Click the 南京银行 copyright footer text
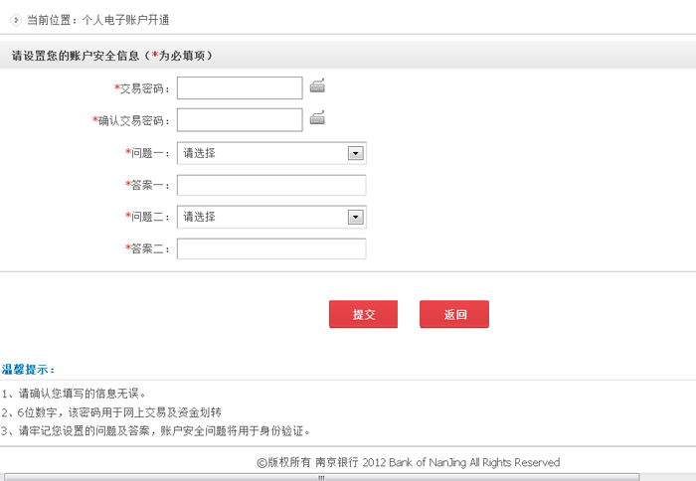Screen dimensions: 696x481 click(x=408, y=462)
